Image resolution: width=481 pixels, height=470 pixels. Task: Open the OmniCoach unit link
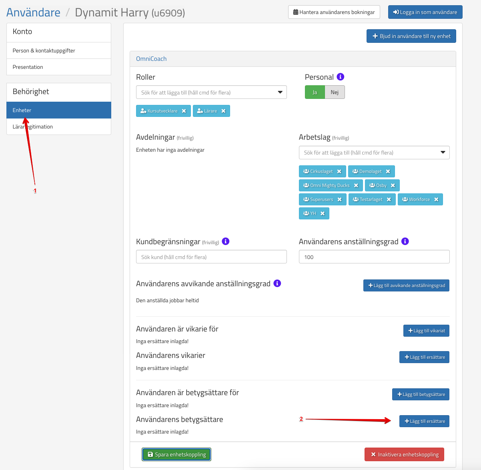[x=151, y=59]
